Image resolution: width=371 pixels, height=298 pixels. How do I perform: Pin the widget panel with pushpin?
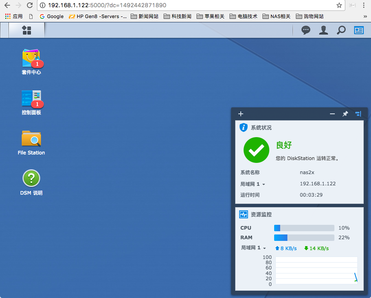pyautogui.click(x=345, y=114)
